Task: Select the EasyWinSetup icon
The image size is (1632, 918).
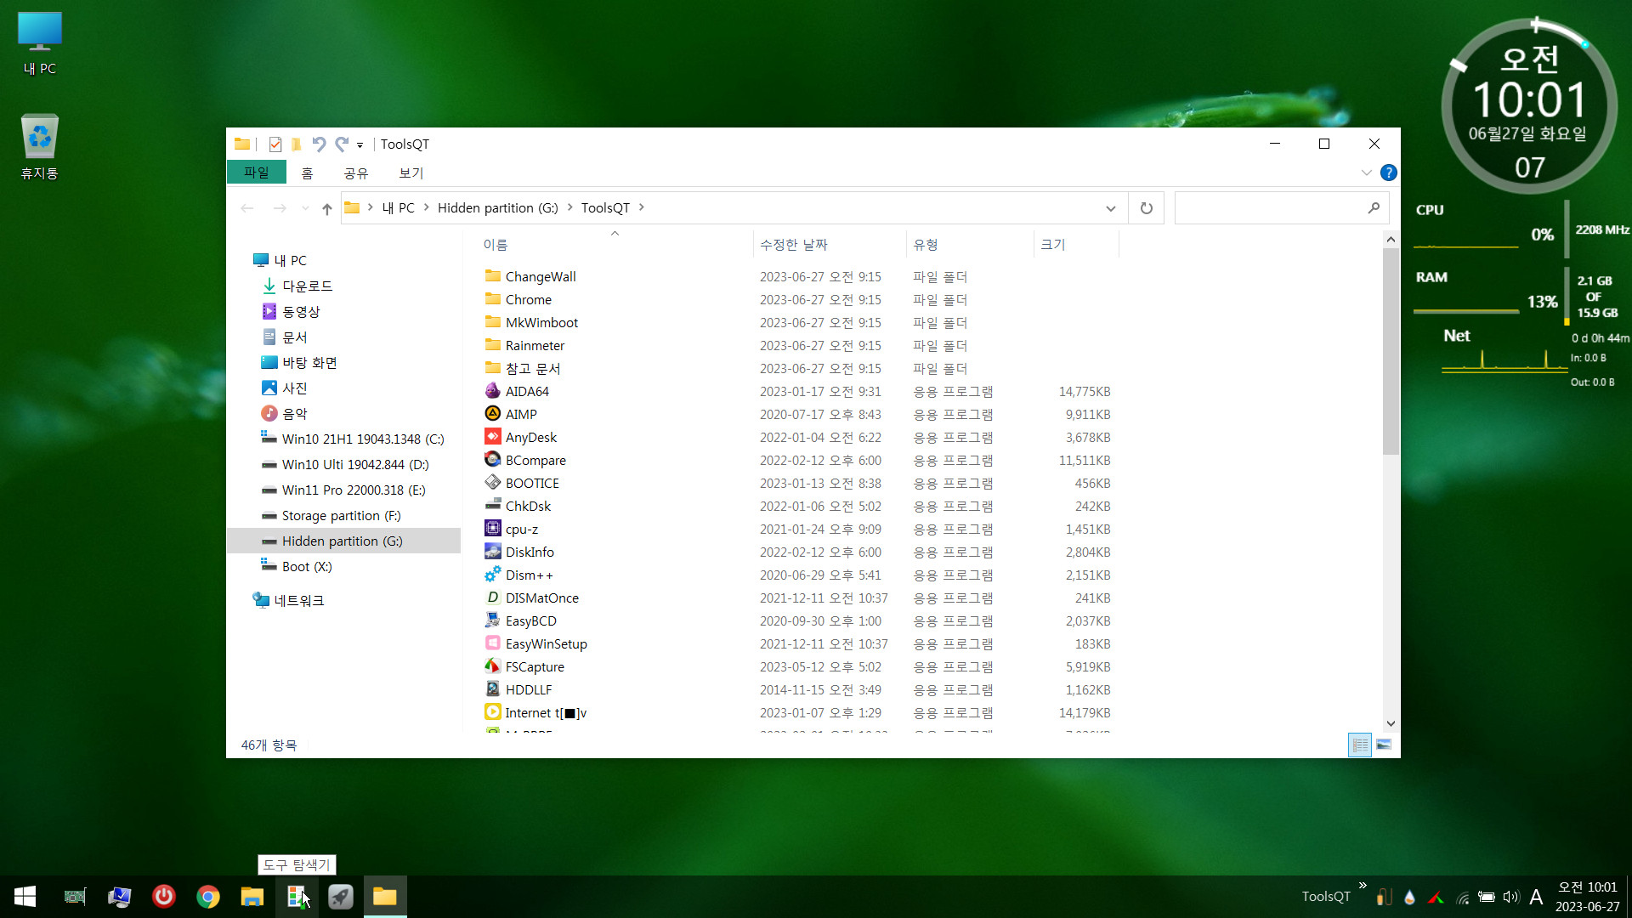Action: click(492, 643)
